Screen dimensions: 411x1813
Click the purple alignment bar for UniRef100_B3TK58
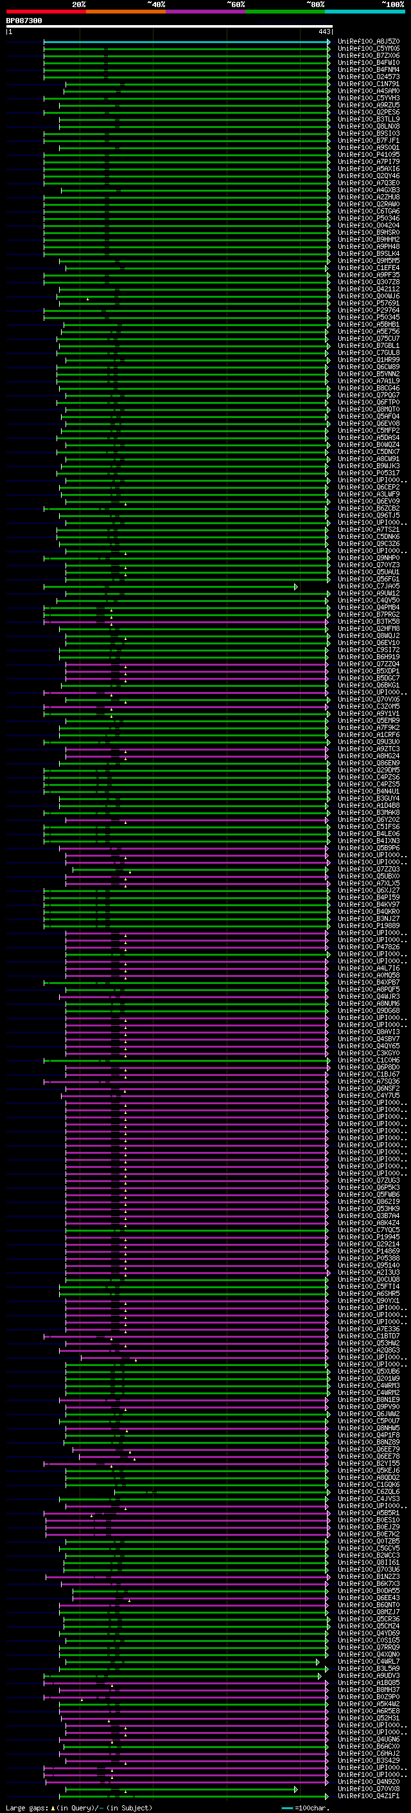click(x=186, y=621)
